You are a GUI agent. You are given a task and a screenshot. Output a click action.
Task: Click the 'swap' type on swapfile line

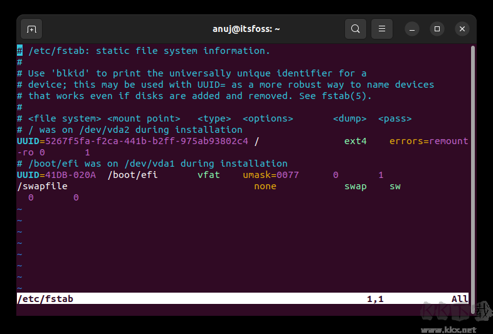(x=355, y=186)
